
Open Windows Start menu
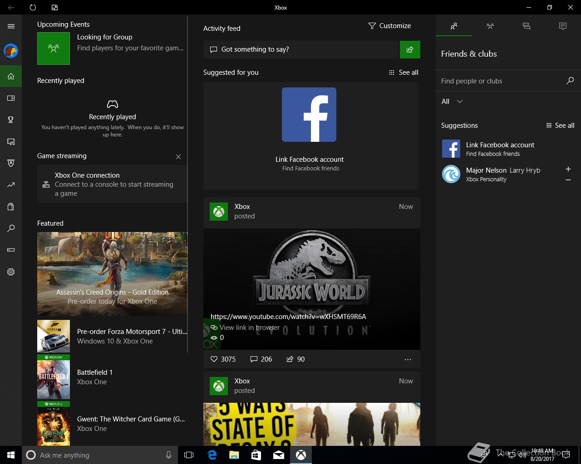tap(11, 455)
